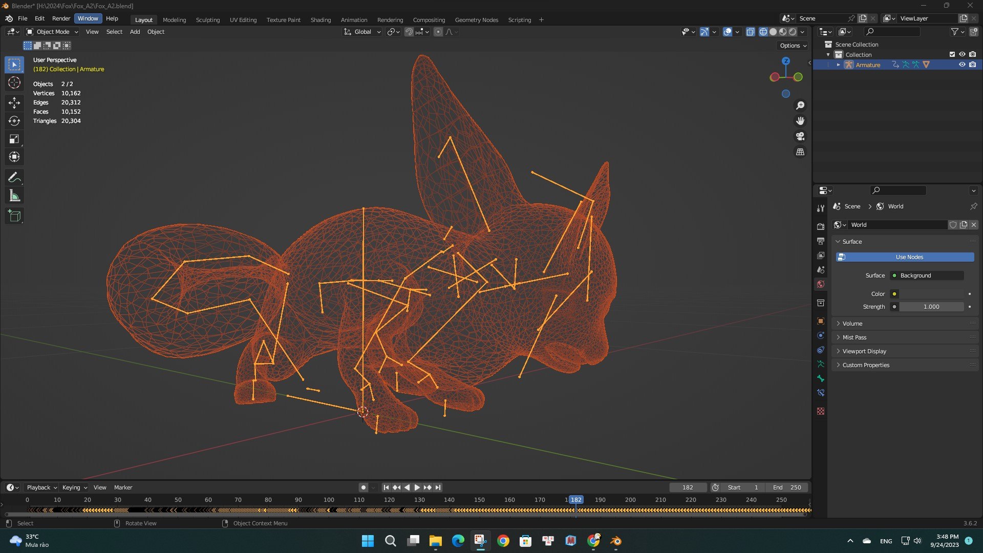Switch to the Shading workspace tab
The image size is (983, 553).
[320, 20]
